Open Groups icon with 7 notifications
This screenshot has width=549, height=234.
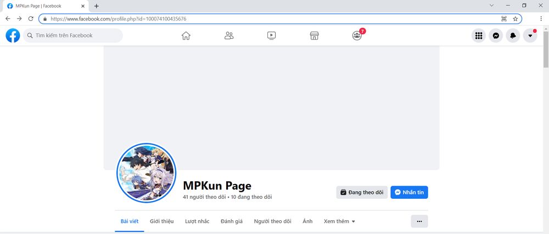click(x=357, y=36)
